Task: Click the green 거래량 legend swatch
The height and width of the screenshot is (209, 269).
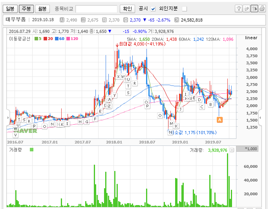Action: [31, 150]
